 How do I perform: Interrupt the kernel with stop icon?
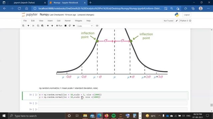66,26
